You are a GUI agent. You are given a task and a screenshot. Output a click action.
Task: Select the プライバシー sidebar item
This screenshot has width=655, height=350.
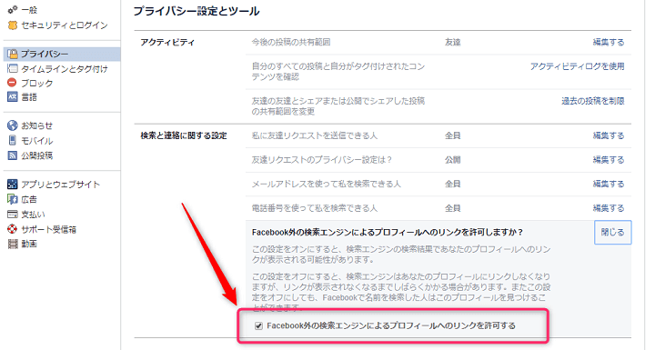[x=62, y=54]
